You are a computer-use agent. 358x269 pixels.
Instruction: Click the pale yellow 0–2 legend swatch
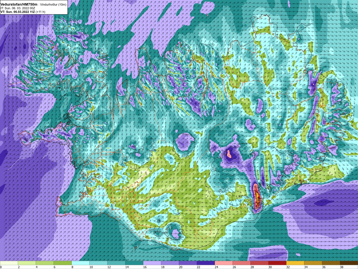pos(9,263)
